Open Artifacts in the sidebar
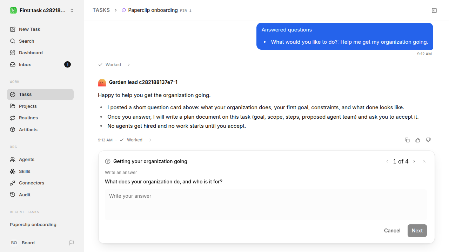 [x=40, y=129]
